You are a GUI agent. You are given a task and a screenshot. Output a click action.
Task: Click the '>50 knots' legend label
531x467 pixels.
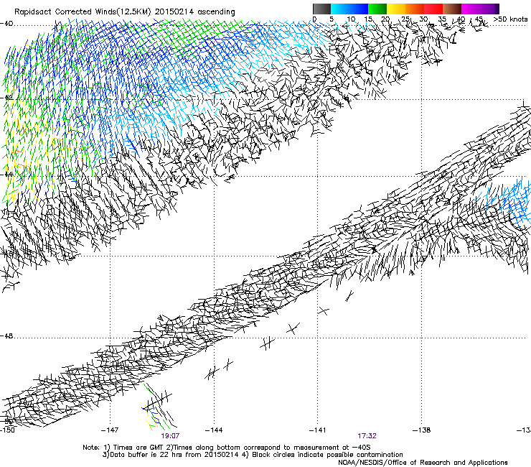[510, 19]
